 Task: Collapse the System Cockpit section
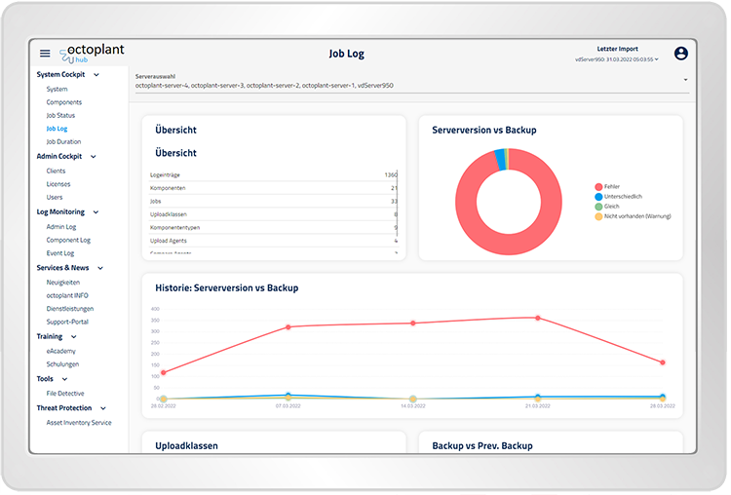94,74
